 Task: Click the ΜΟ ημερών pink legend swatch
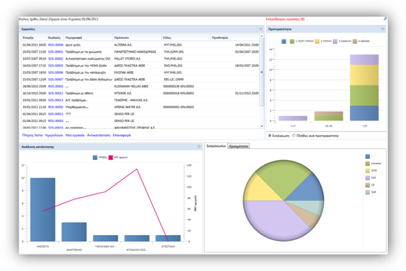tap(111, 157)
